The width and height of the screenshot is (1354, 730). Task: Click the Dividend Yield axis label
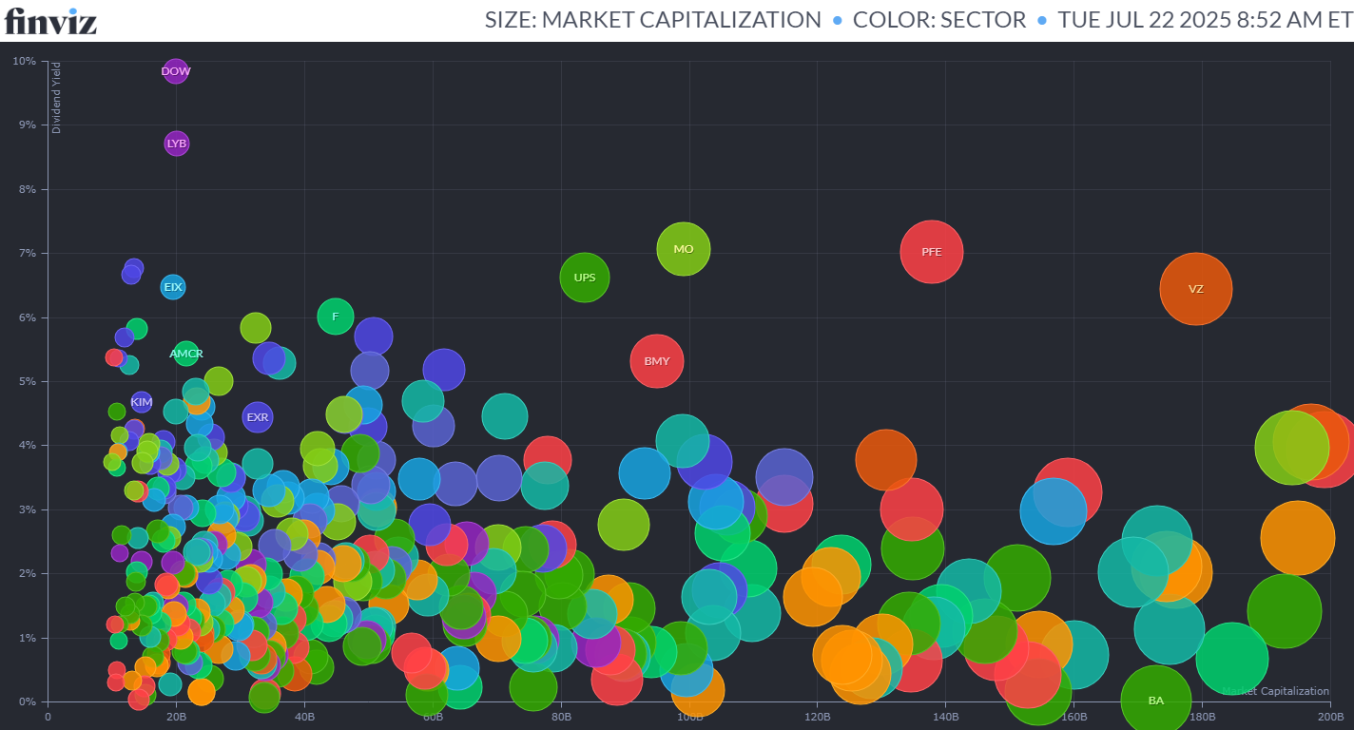[56, 98]
